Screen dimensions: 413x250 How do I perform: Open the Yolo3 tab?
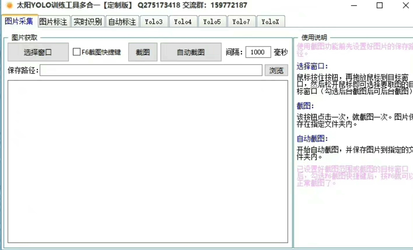pyautogui.click(x=154, y=22)
